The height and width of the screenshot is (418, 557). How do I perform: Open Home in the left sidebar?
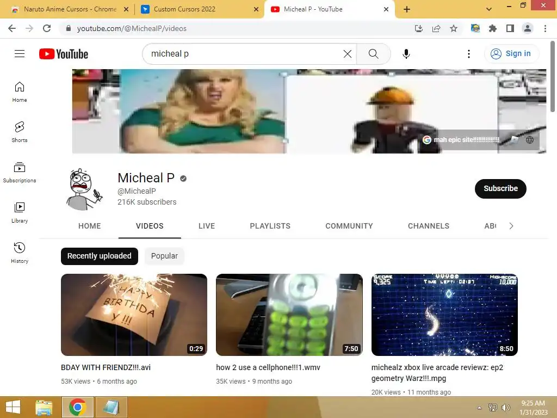20,91
